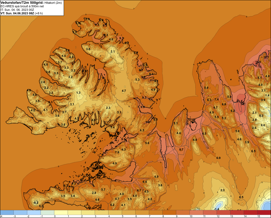Click the '6.4' temperature value
This screenshot has width=271, height=218.
pos(145,182)
